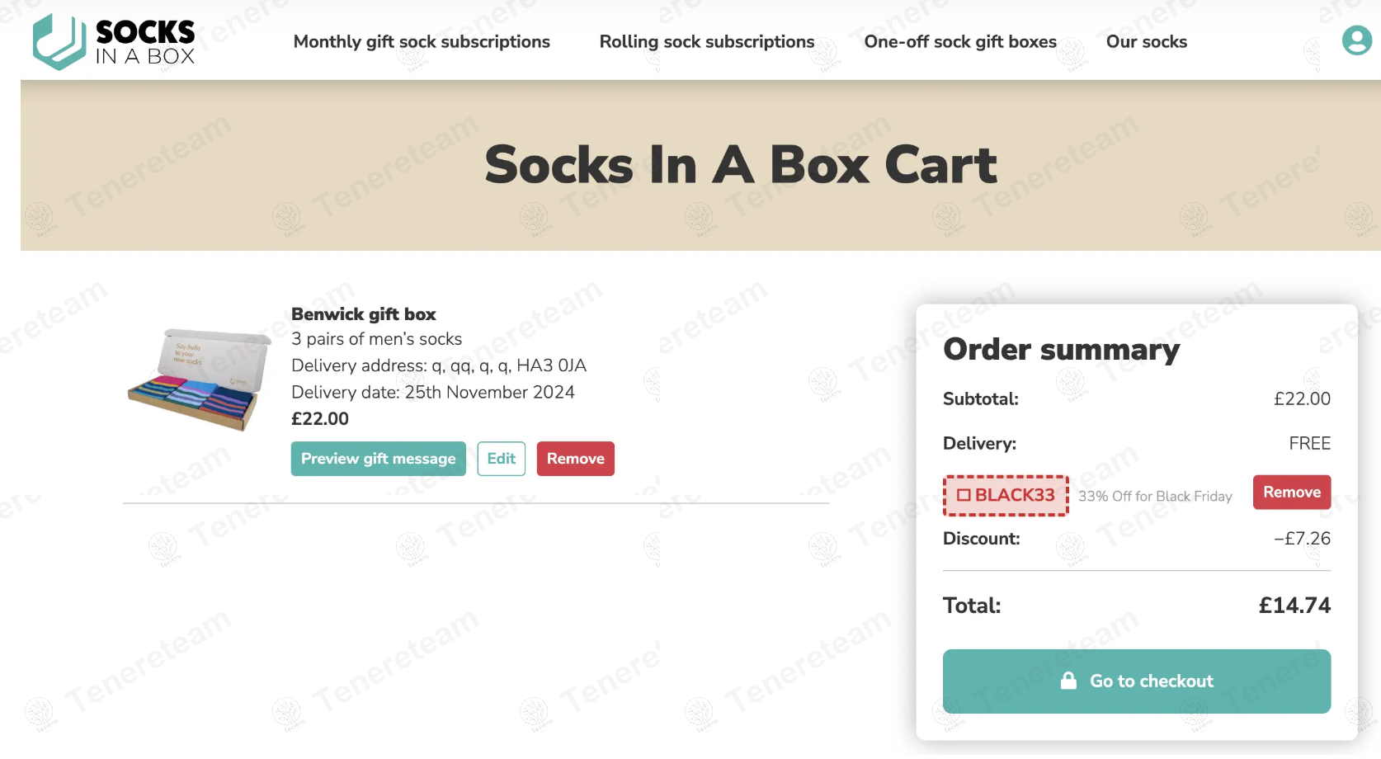
Task: Click the Benwick gift box product image
Action: [199, 379]
